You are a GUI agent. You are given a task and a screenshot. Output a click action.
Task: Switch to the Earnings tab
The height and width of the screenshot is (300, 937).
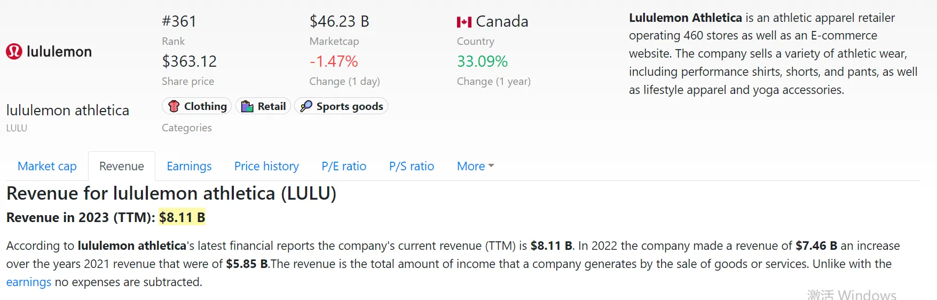click(189, 166)
